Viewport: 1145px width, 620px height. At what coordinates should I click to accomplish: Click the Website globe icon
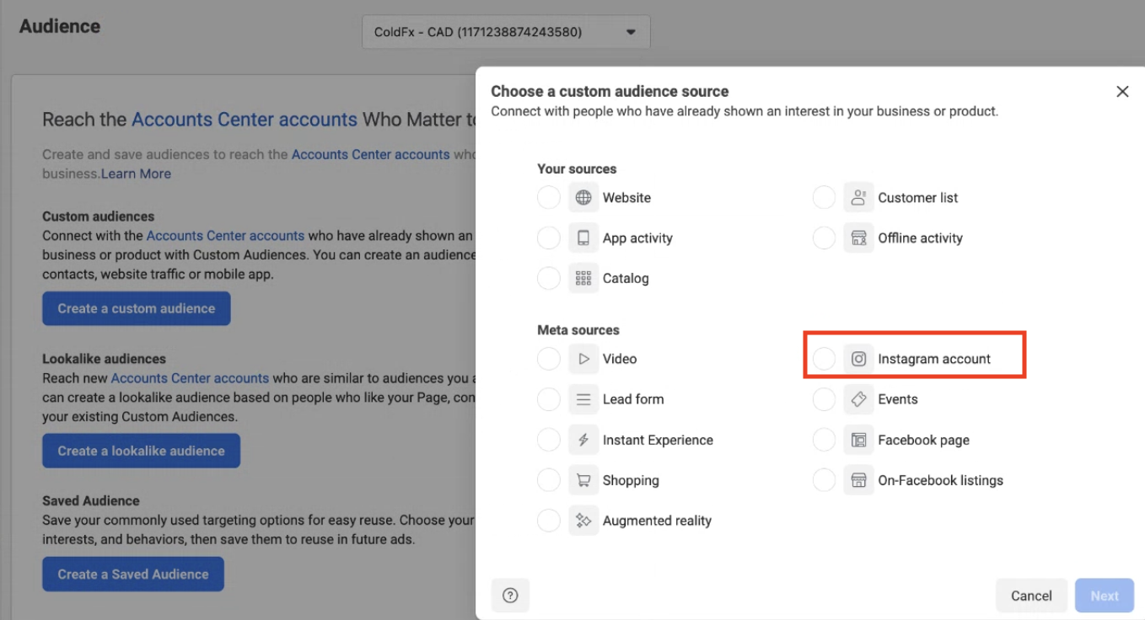point(583,198)
